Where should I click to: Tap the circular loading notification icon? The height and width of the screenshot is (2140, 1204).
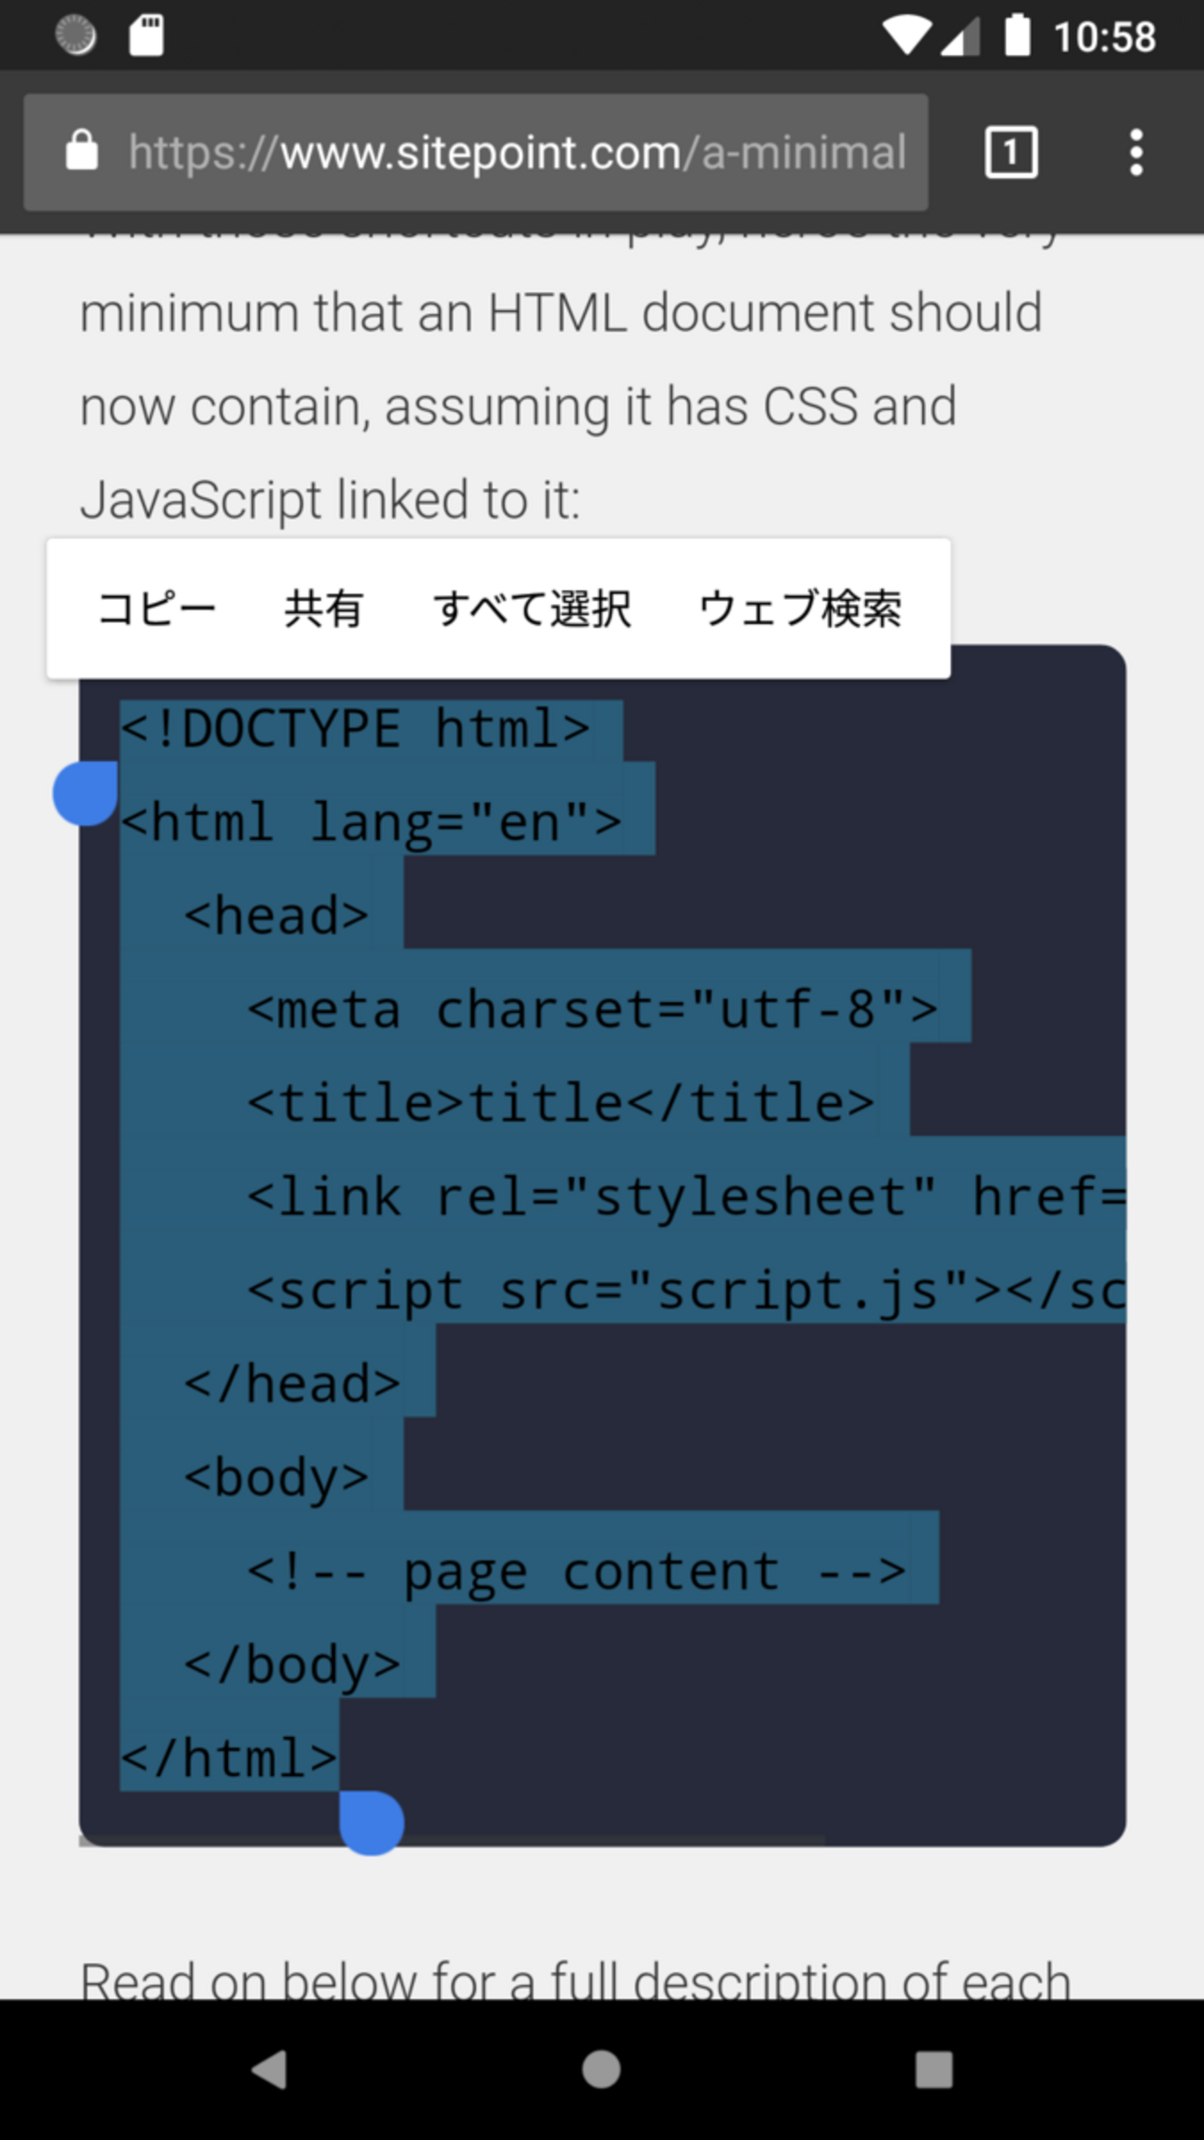click(x=75, y=35)
